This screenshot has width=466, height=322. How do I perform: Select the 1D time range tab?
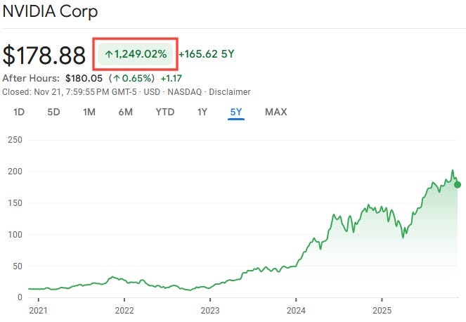click(19, 112)
